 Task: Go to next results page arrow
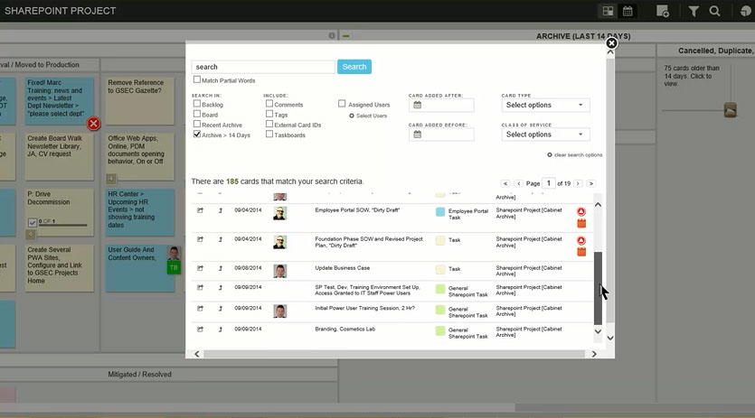coord(578,183)
